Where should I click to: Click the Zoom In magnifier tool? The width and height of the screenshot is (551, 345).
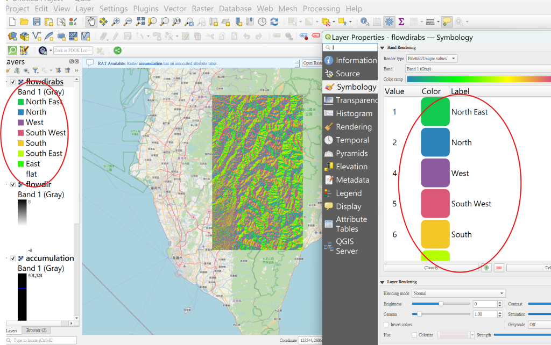115,21
